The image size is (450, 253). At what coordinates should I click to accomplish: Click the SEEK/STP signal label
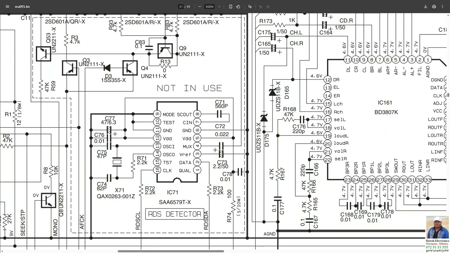(x=23, y=223)
